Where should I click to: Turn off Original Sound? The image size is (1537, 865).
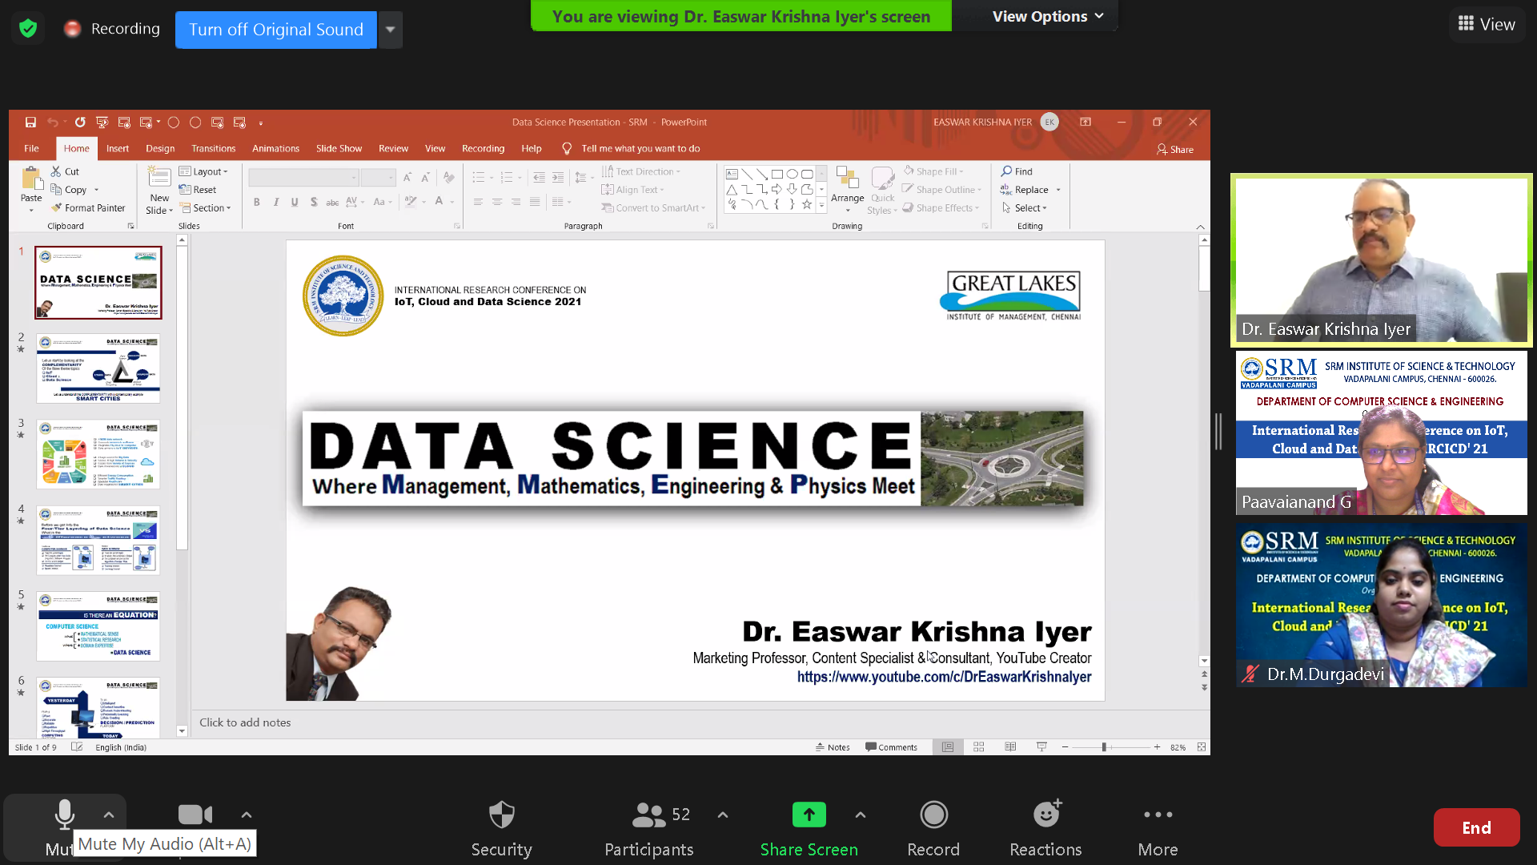coord(276,30)
